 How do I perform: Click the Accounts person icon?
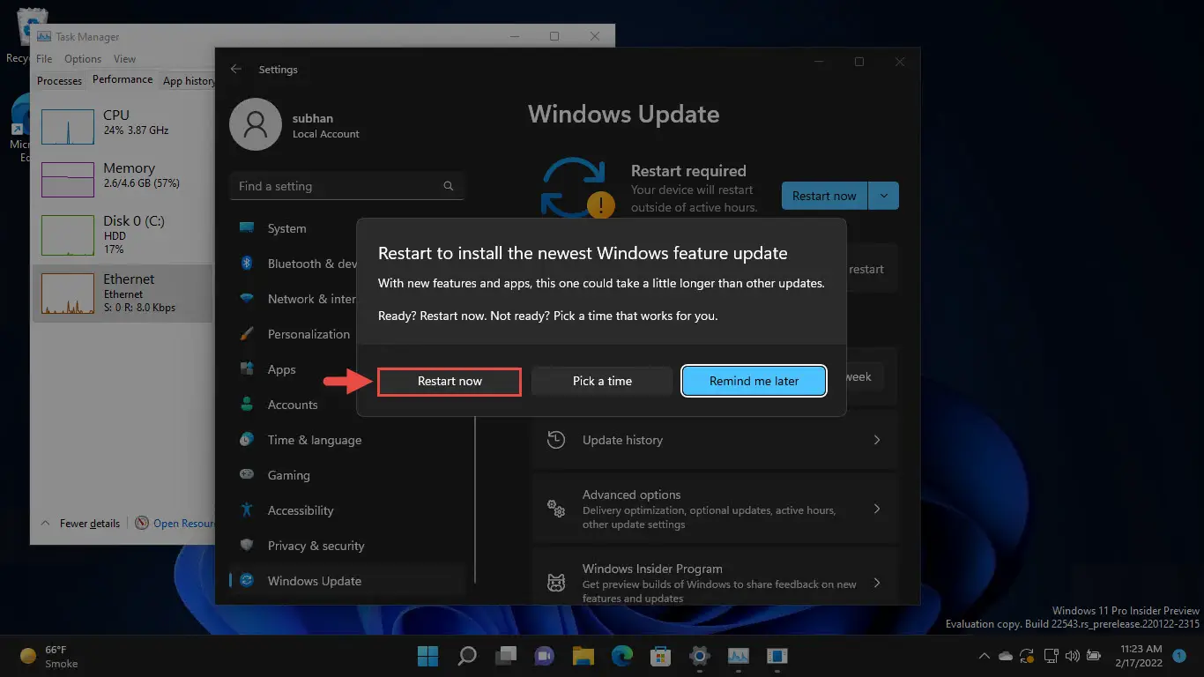point(248,405)
